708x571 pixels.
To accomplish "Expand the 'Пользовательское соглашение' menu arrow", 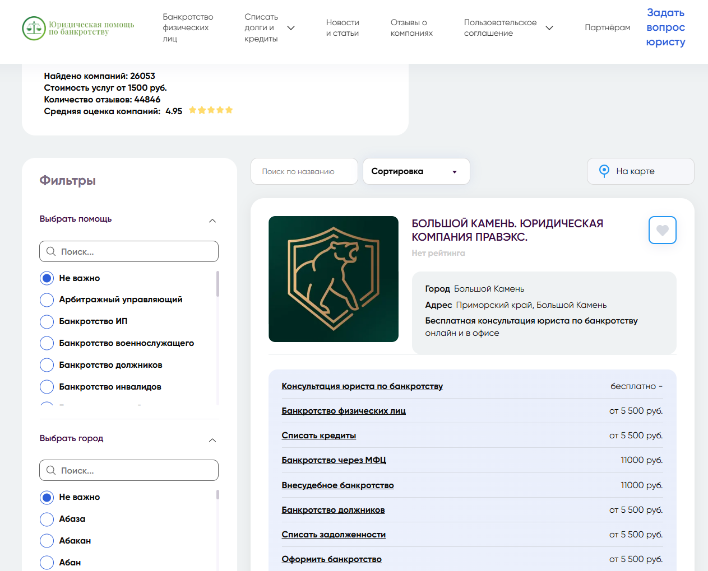I will (x=549, y=28).
